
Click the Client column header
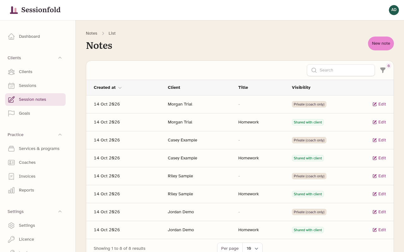pos(174,88)
